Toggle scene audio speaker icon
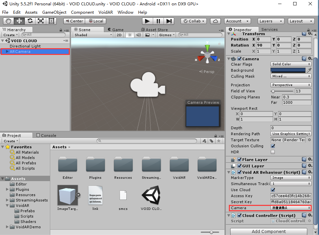The image size is (319, 235). click(138, 35)
